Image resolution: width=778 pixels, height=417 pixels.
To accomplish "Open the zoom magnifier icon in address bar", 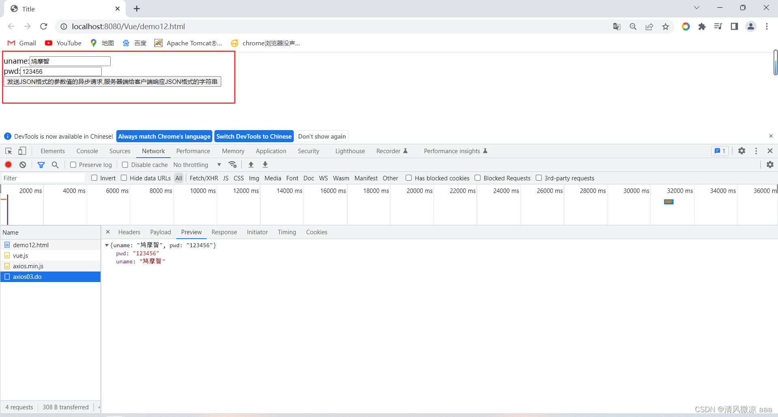I will pos(633,26).
